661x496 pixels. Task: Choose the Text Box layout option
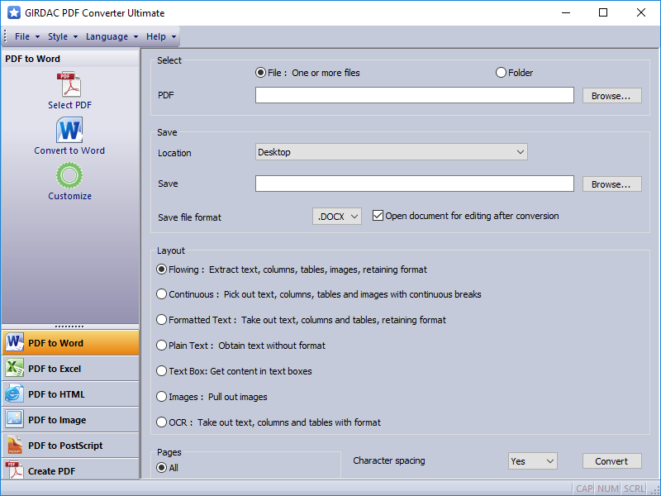point(161,371)
